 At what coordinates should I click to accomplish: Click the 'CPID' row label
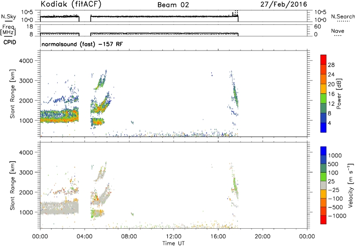10,42
